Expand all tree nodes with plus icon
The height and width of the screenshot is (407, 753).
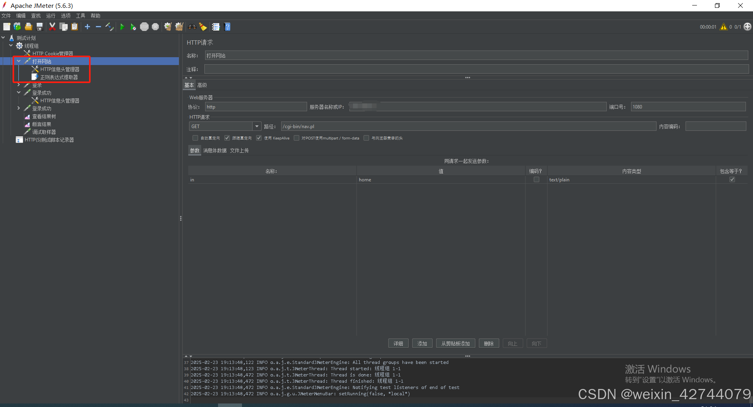(87, 27)
